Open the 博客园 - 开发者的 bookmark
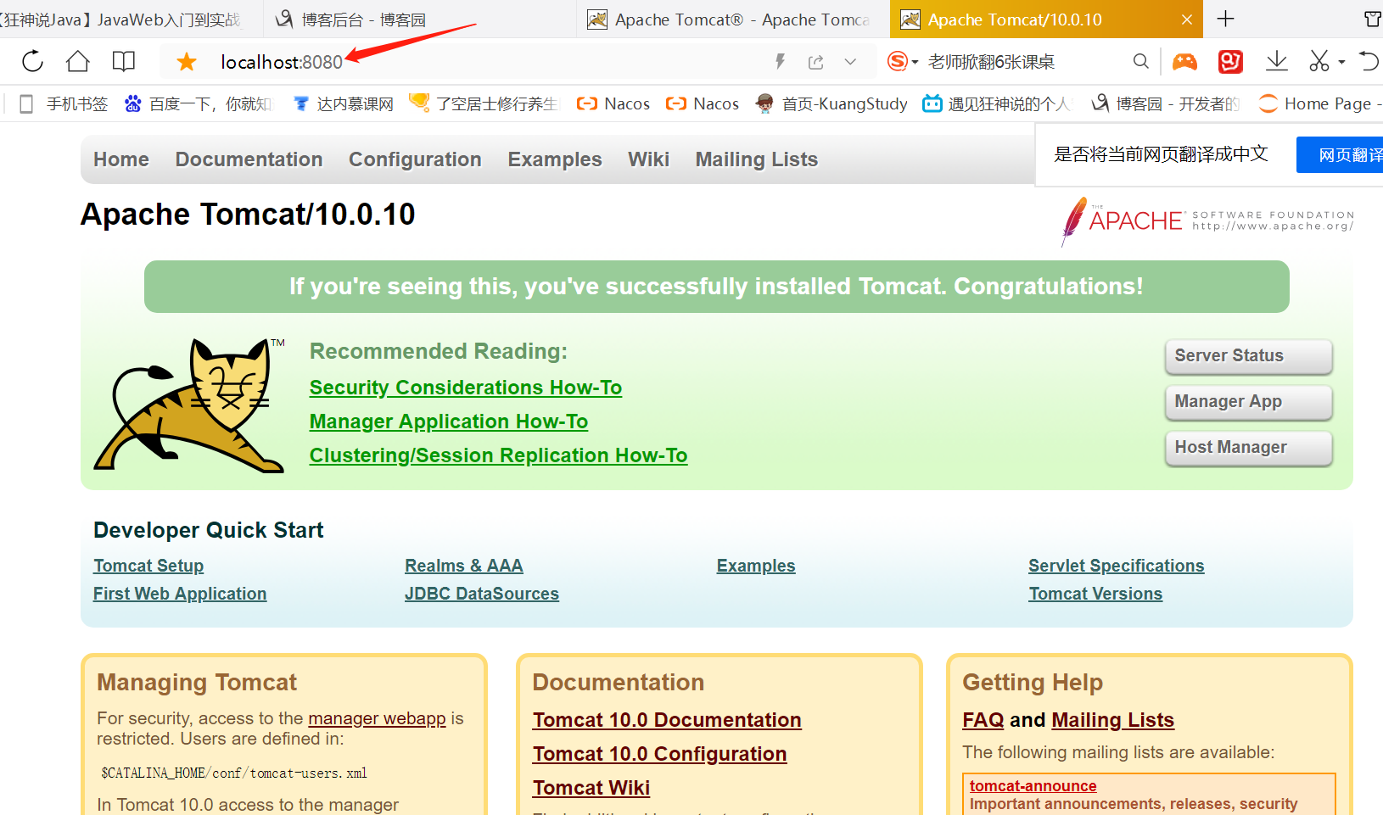The height and width of the screenshot is (815, 1383). (1165, 103)
